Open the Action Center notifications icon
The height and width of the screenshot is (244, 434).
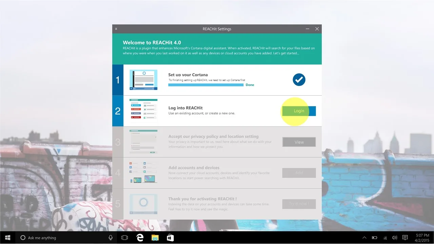[x=405, y=238]
